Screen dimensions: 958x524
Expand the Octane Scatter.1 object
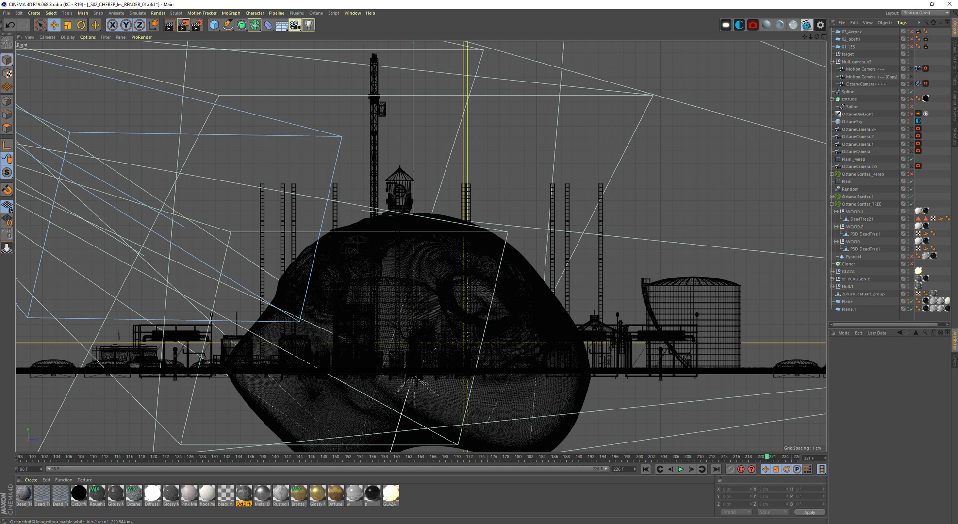(x=832, y=196)
